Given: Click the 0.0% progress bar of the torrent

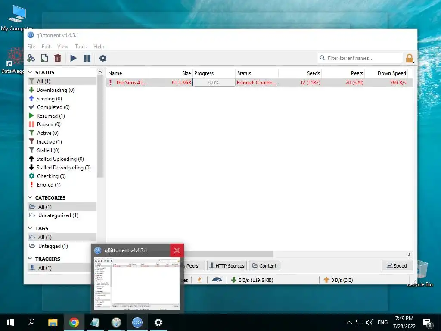Looking at the screenshot, I should 214,82.
